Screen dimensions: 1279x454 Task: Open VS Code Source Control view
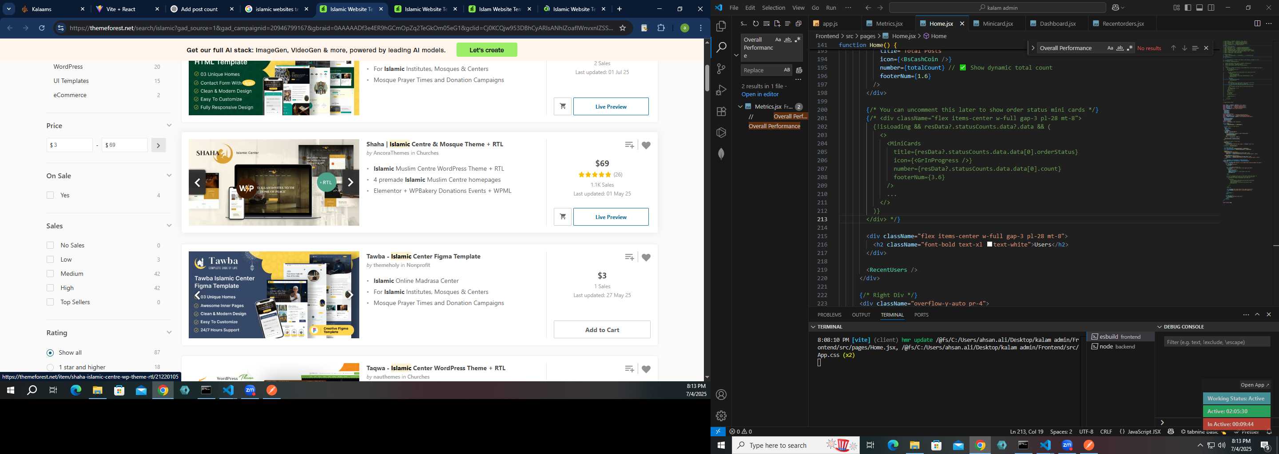(x=721, y=69)
